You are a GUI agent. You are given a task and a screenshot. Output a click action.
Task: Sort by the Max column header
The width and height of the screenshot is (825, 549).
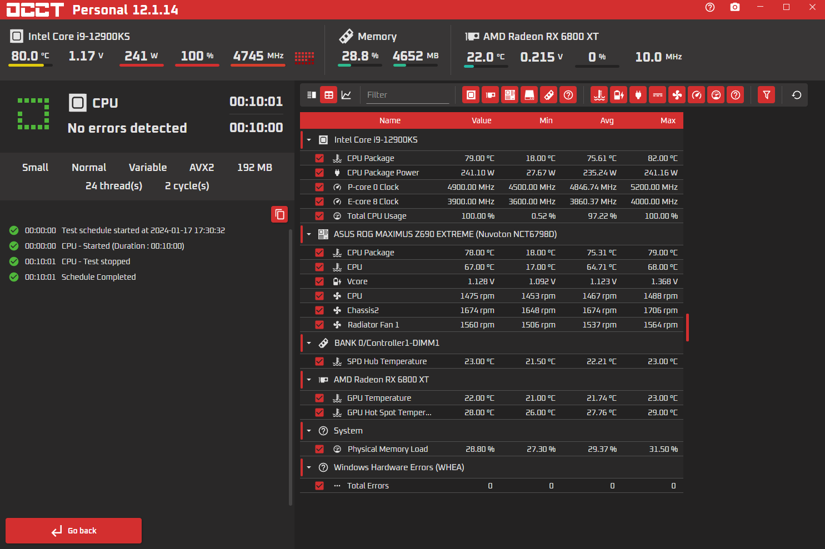pyautogui.click(x=668, y=120)
